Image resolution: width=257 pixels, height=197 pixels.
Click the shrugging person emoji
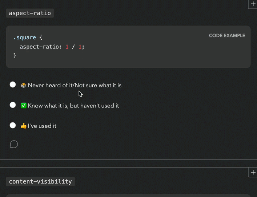click(x=24, y=85)
